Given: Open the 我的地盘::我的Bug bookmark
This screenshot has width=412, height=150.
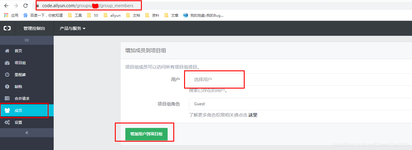Looking at the screenshot, I should click(203, 15).
